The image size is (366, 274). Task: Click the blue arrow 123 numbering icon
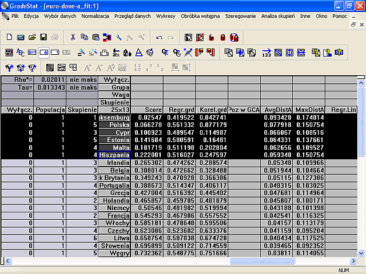(266, 53)
